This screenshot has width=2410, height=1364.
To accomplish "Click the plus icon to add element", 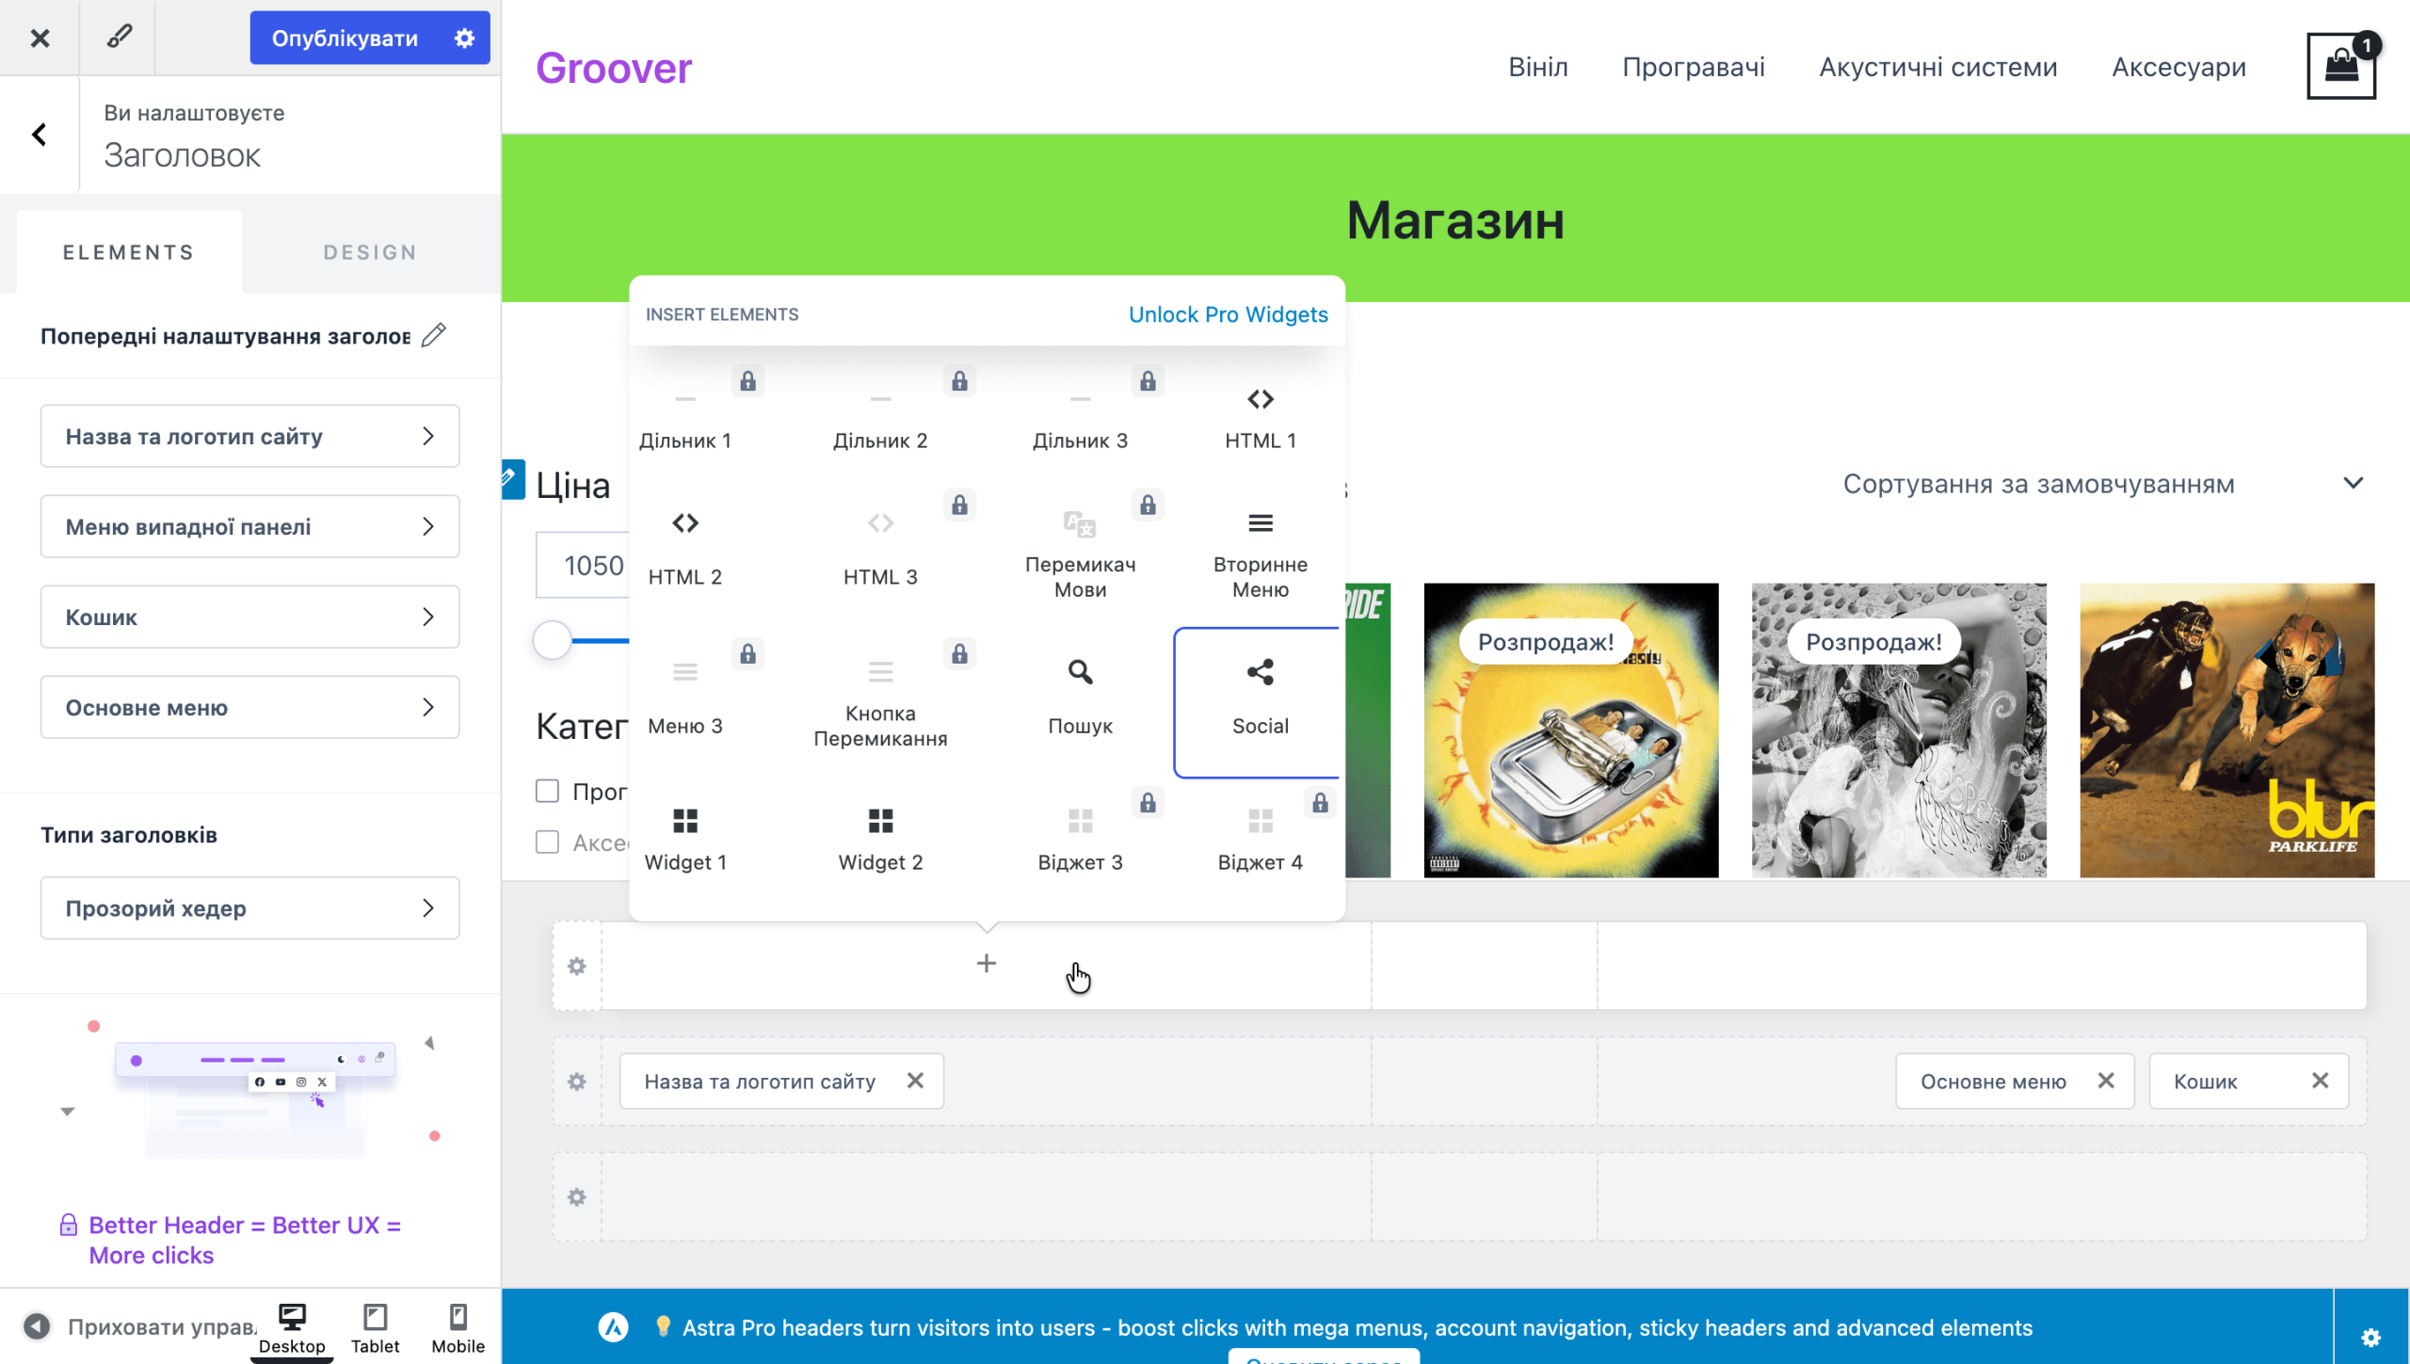I will click(x=986, y=963).
